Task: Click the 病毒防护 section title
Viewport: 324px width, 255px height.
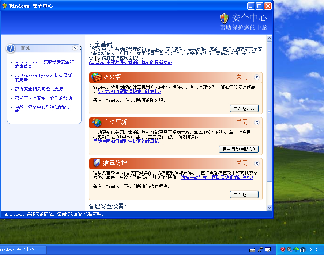Action: tap(115, 163)
